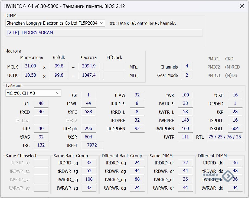
Task: Select the tFAW value box
Action: click(137, 95)
